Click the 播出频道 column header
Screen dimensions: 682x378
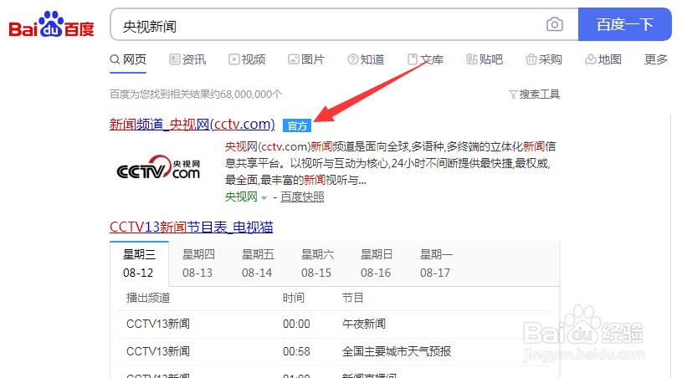coord(148,298)
